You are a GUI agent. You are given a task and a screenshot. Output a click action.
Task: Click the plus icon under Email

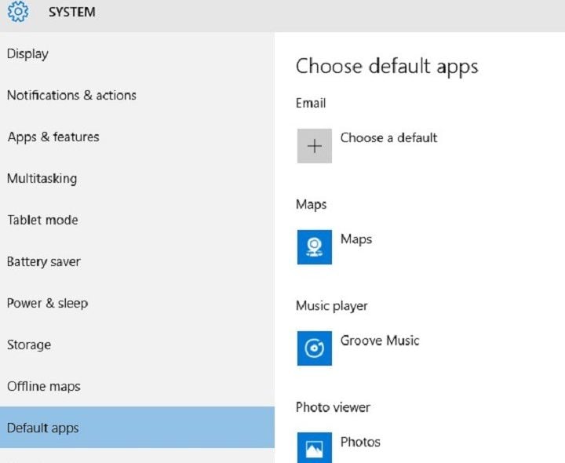(x=314, y=146)
